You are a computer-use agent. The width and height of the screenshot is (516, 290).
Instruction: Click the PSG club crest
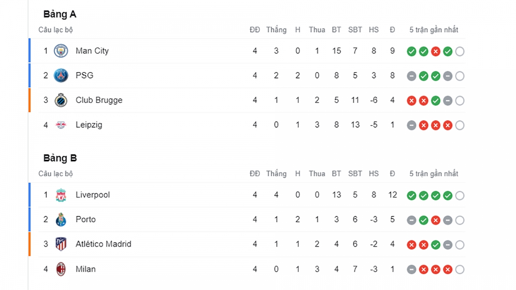click(x=61, y=76)
